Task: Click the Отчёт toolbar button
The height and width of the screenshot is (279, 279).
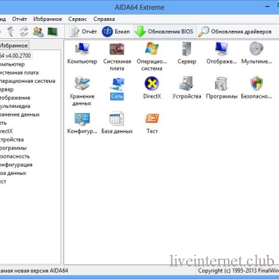Action: [83, 31]
